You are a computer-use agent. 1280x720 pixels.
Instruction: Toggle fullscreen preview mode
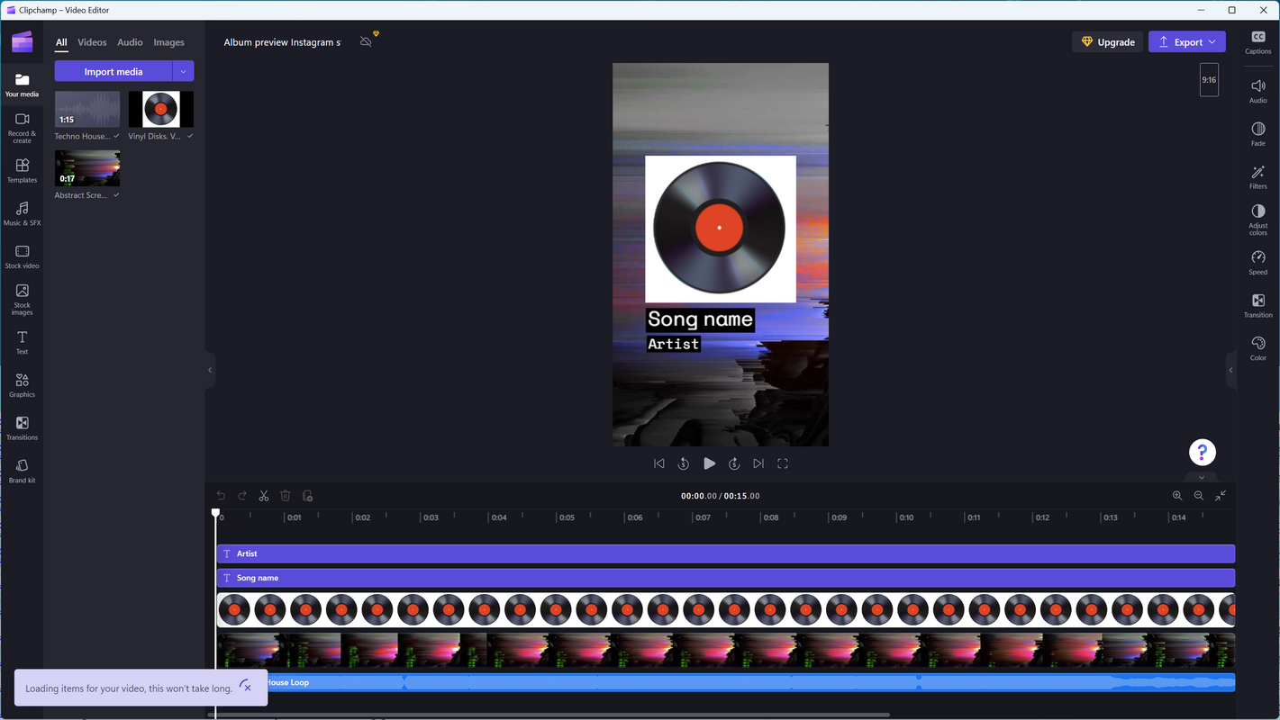[x=782, y=463]
